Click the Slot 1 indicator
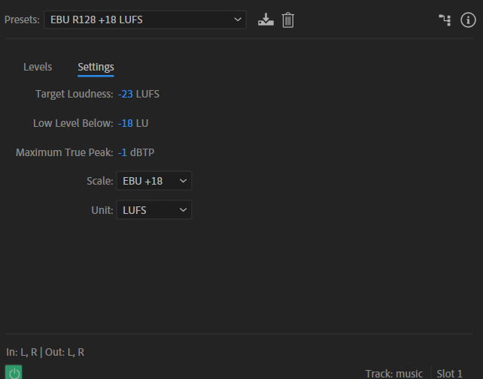This screenshot has height=379, width=483. pos(450,373)
